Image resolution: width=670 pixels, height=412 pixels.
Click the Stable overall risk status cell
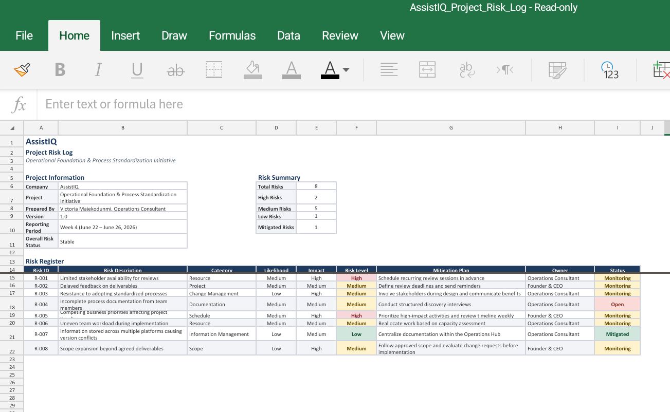click(x=123, y=241)
